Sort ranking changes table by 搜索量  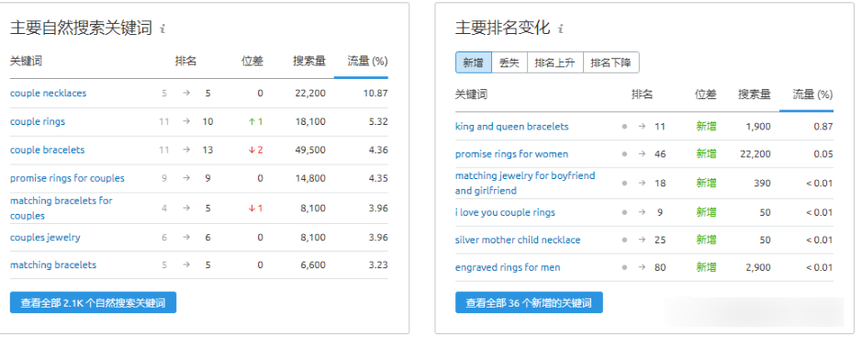[x=755, y=95]
